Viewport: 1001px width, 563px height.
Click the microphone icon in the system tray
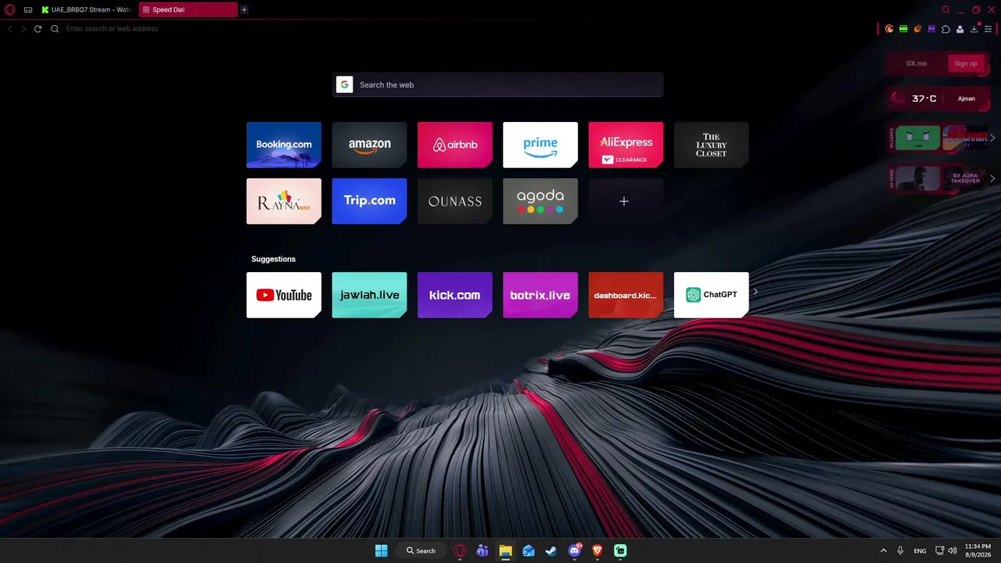tap(901, 550)
